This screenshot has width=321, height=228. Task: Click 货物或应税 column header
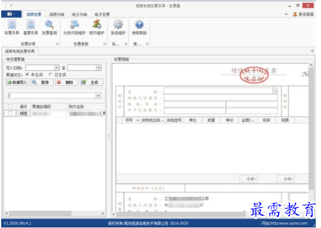(152, 120)
